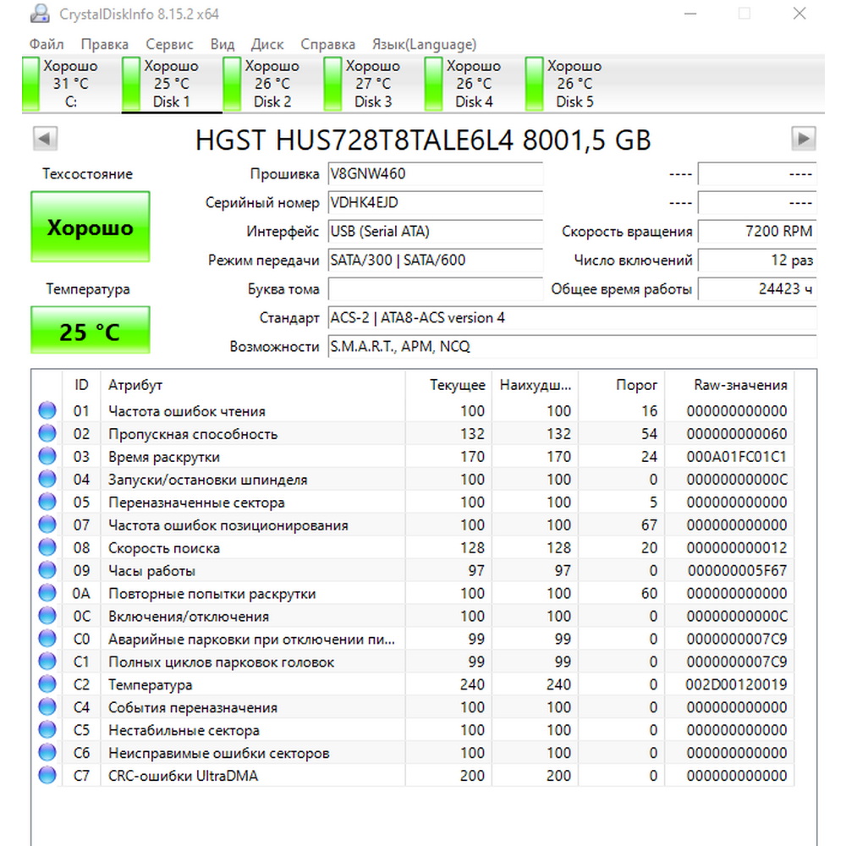Click status orb for attribute C5 row

(47, 729)
